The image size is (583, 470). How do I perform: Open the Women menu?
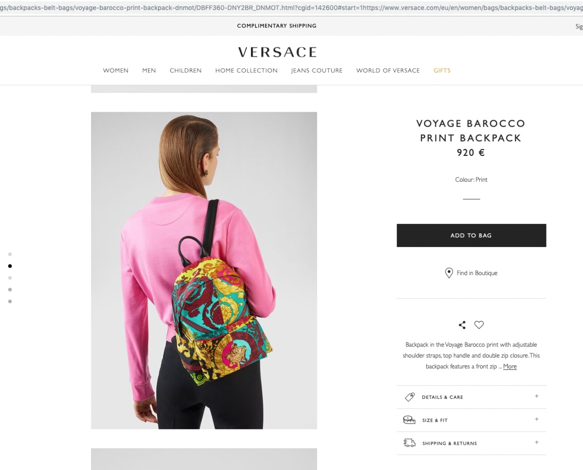point(116,71)
